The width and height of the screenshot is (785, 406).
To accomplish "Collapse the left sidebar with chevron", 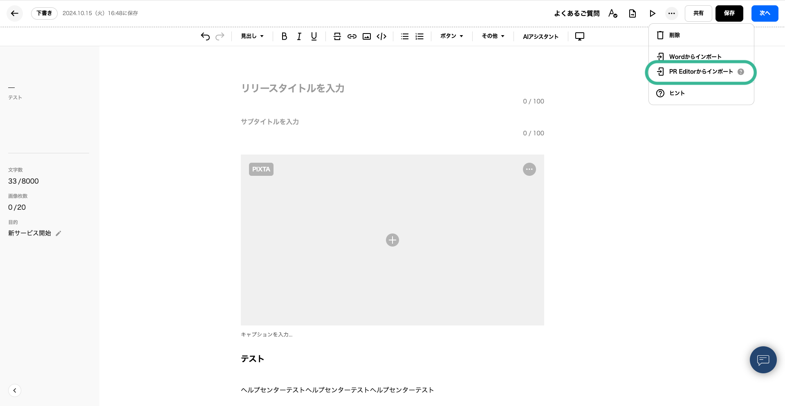I will click(15, 390).
